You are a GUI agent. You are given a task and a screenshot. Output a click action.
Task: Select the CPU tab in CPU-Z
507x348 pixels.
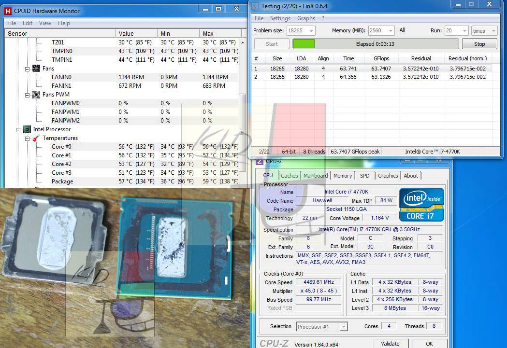tap(268, 175)
